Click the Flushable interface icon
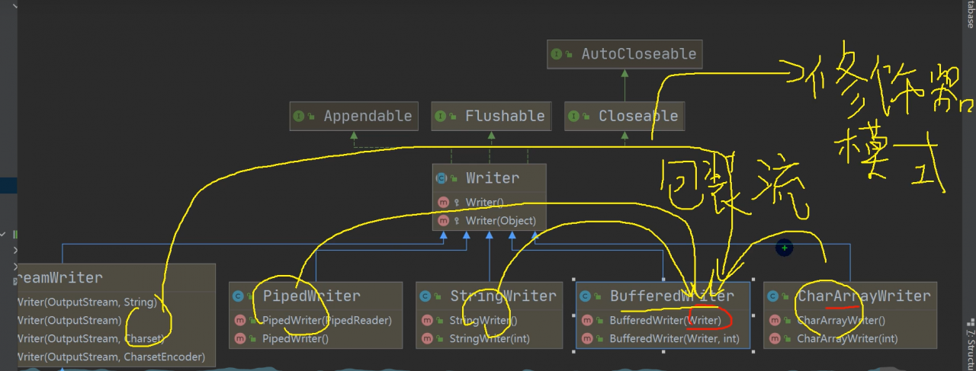Screen dimensions: 976x371 [440, 117]
